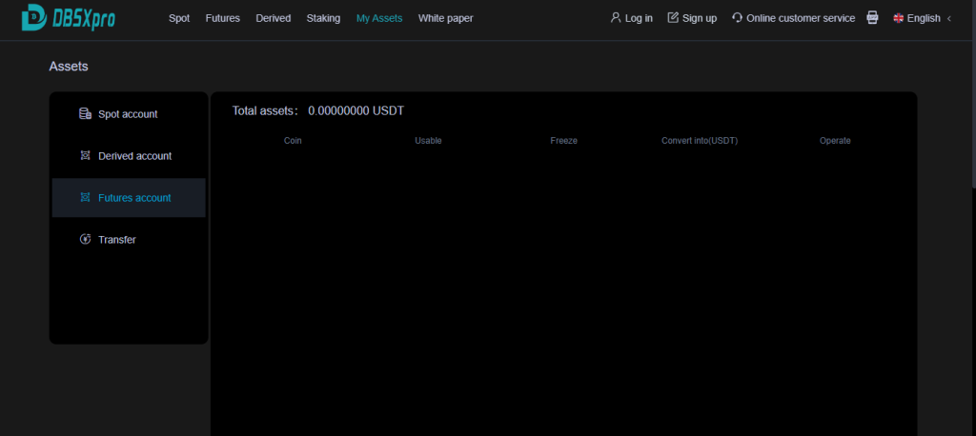Click the page vertical scrollbar
The image size is (976, 436).
pyautogui.click(x=973, y=93)
